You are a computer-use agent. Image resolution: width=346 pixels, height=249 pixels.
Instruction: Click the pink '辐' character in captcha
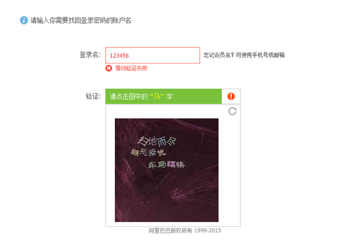pos(171,164)
